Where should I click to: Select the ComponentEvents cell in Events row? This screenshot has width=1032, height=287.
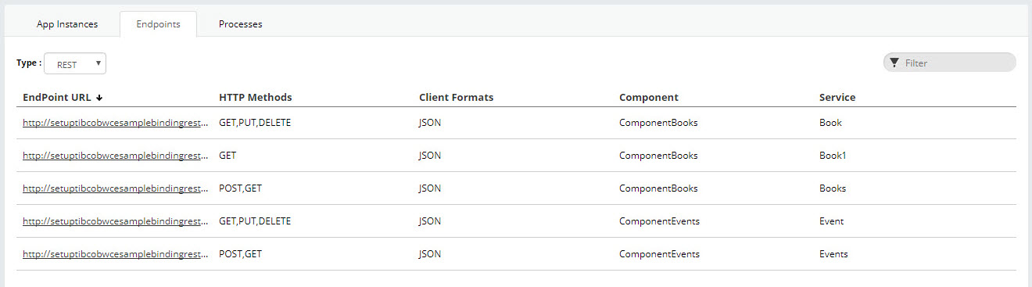(x=659, y=254)
